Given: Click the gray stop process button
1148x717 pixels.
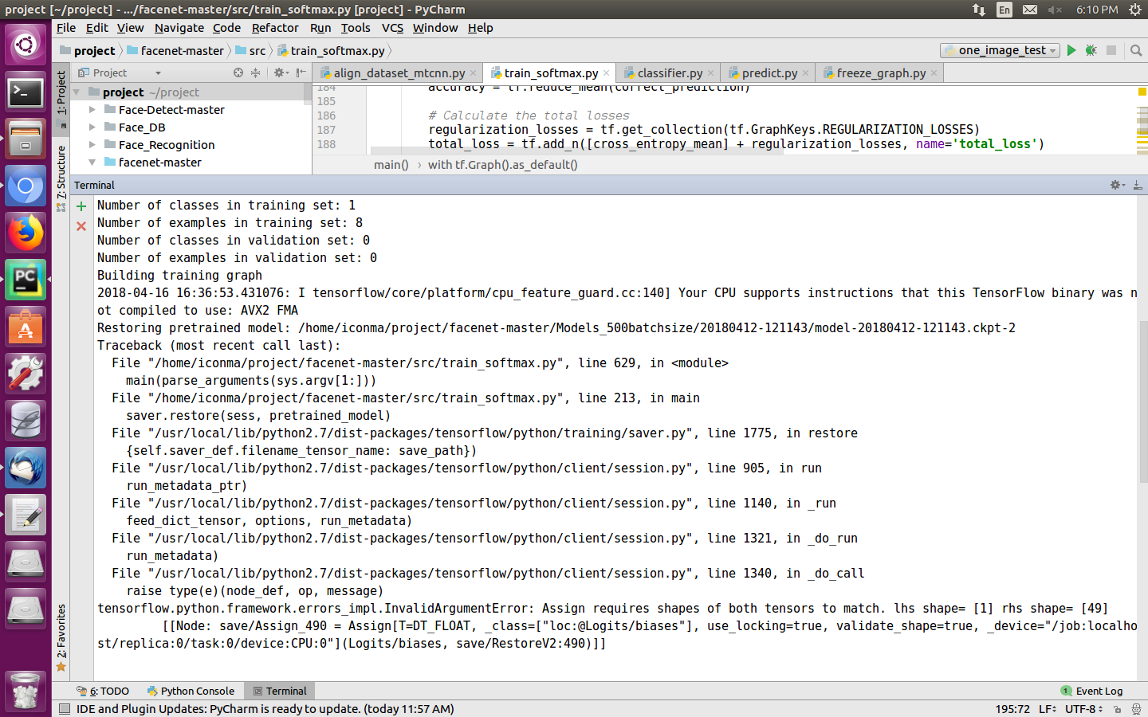Looking at the screenshot, I should pos(1111,50).
